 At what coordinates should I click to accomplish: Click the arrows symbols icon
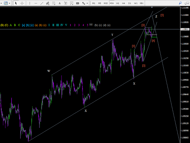84,3
